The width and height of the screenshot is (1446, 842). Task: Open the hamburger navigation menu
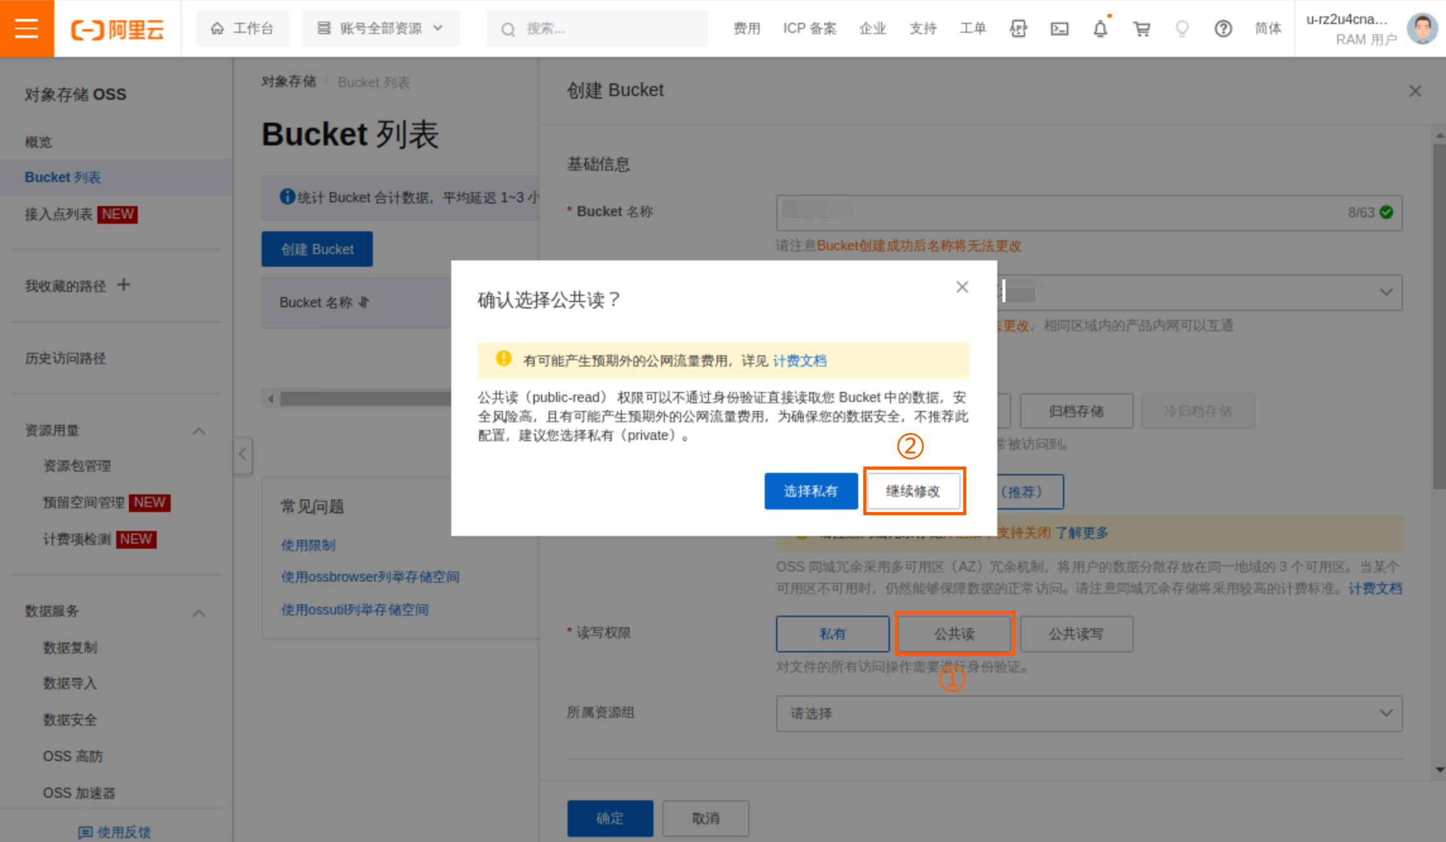pos(27,28)
